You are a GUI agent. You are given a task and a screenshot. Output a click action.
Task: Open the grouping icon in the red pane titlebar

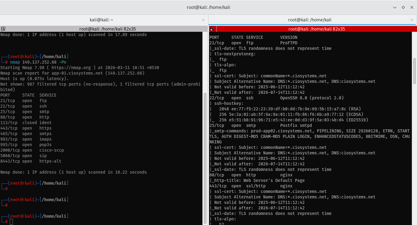212,29
